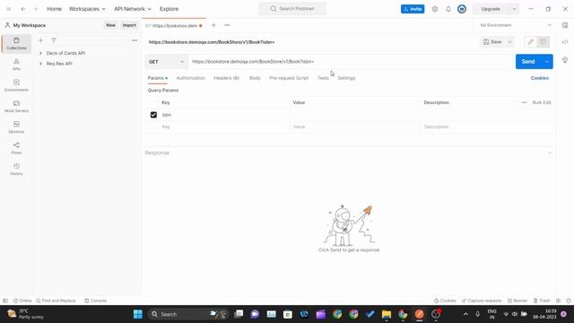Open the notifications bell
574x323 pixels.
tap(448, 9)
